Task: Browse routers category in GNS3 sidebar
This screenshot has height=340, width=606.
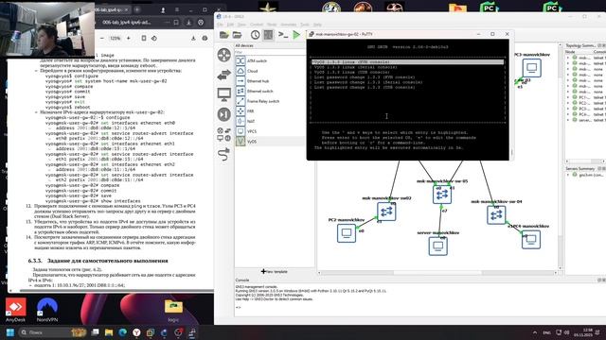Action: (x=223, y=55)
